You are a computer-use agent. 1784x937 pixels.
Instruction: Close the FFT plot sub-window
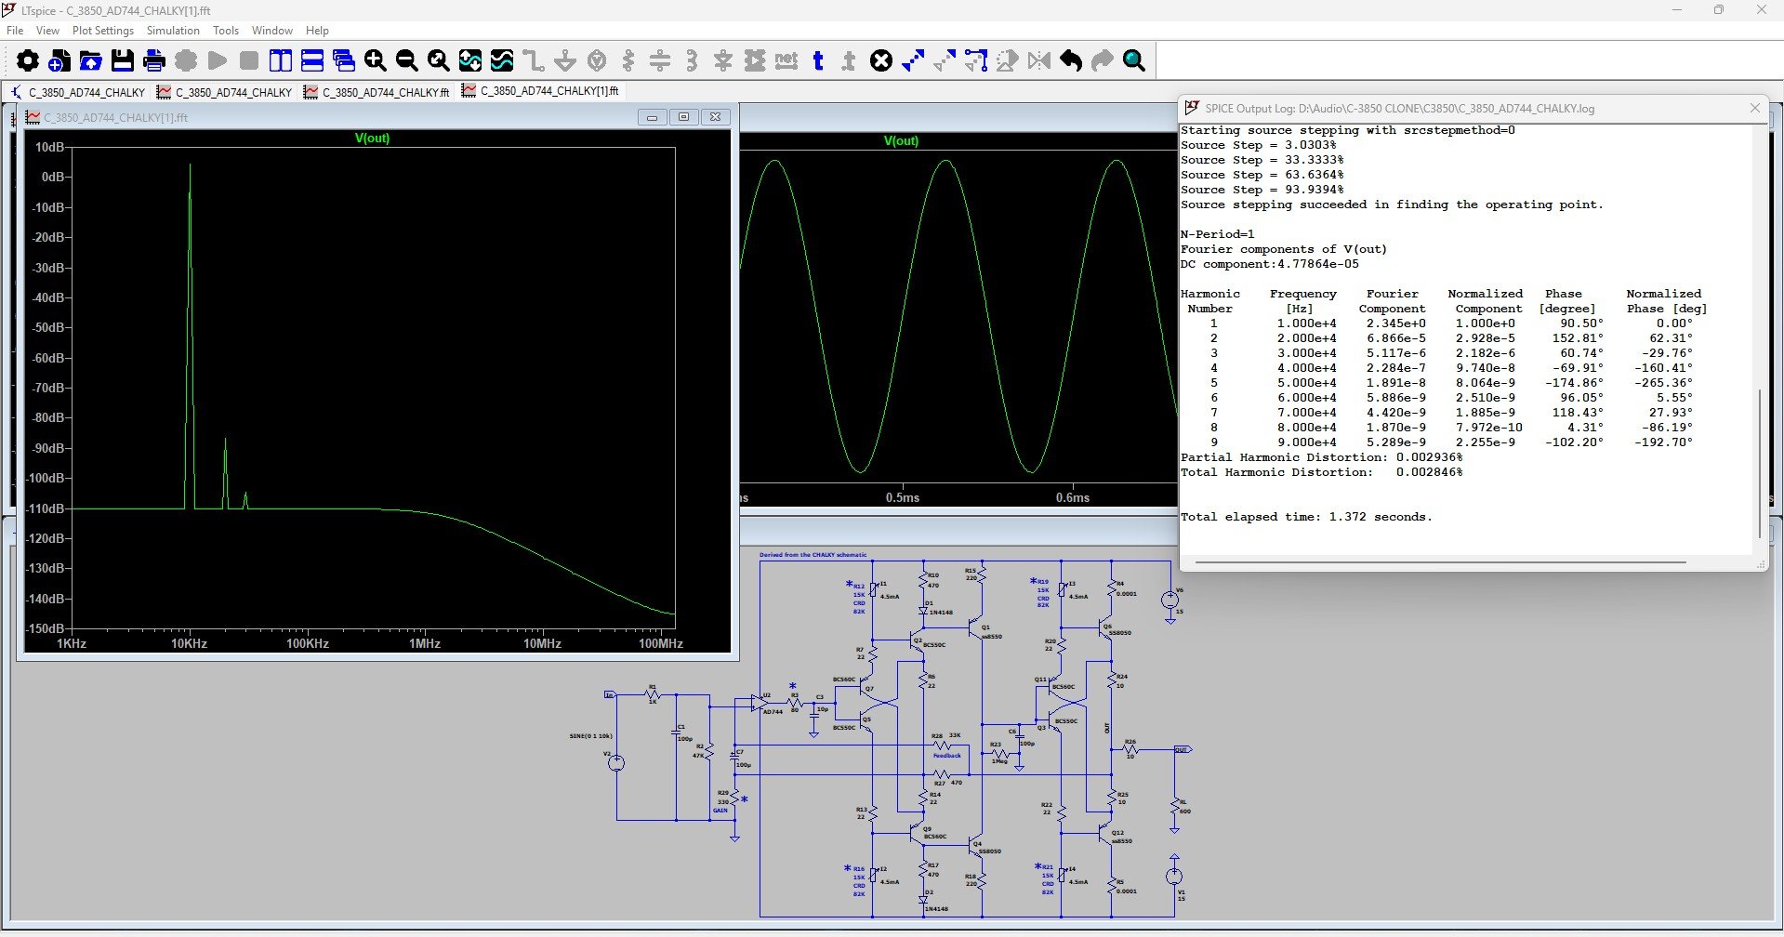tap(715, 117)
